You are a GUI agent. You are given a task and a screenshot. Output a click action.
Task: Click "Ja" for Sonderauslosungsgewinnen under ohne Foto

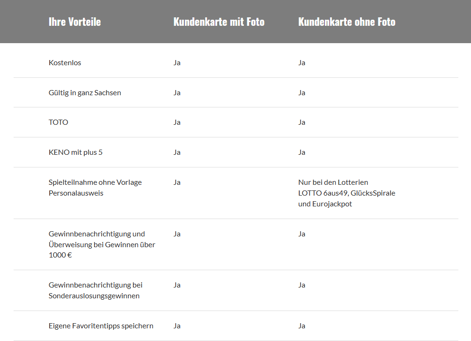click(x=302, y=285)
